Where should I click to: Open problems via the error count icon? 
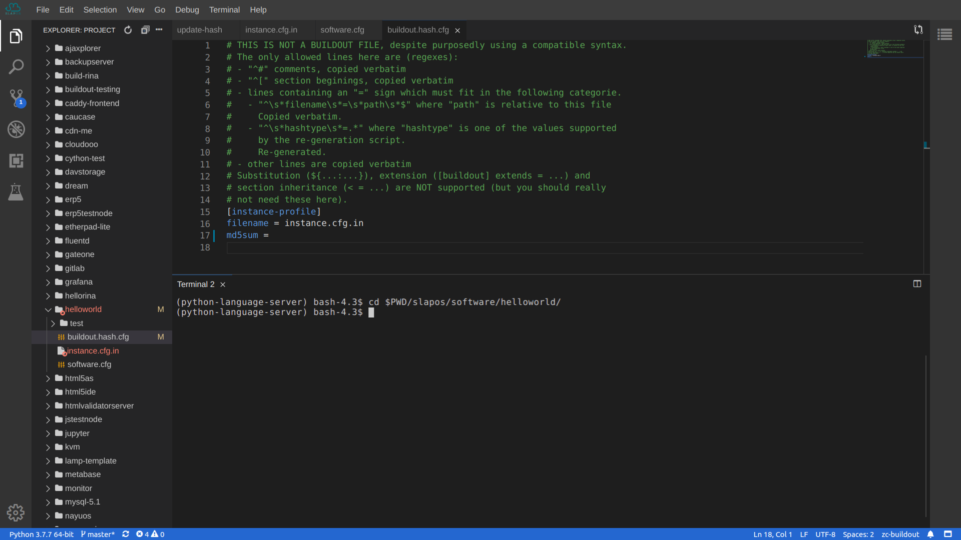click(140, 534)
